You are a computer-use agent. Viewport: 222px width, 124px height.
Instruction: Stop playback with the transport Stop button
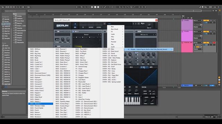click(95, 7)
